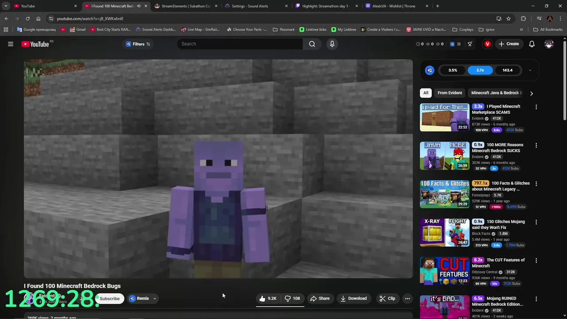Image resolution: width=567 pixels, height=319 pixels.
Task: Bookmark this page with the star icon
Action: click(x=509, y=19)
